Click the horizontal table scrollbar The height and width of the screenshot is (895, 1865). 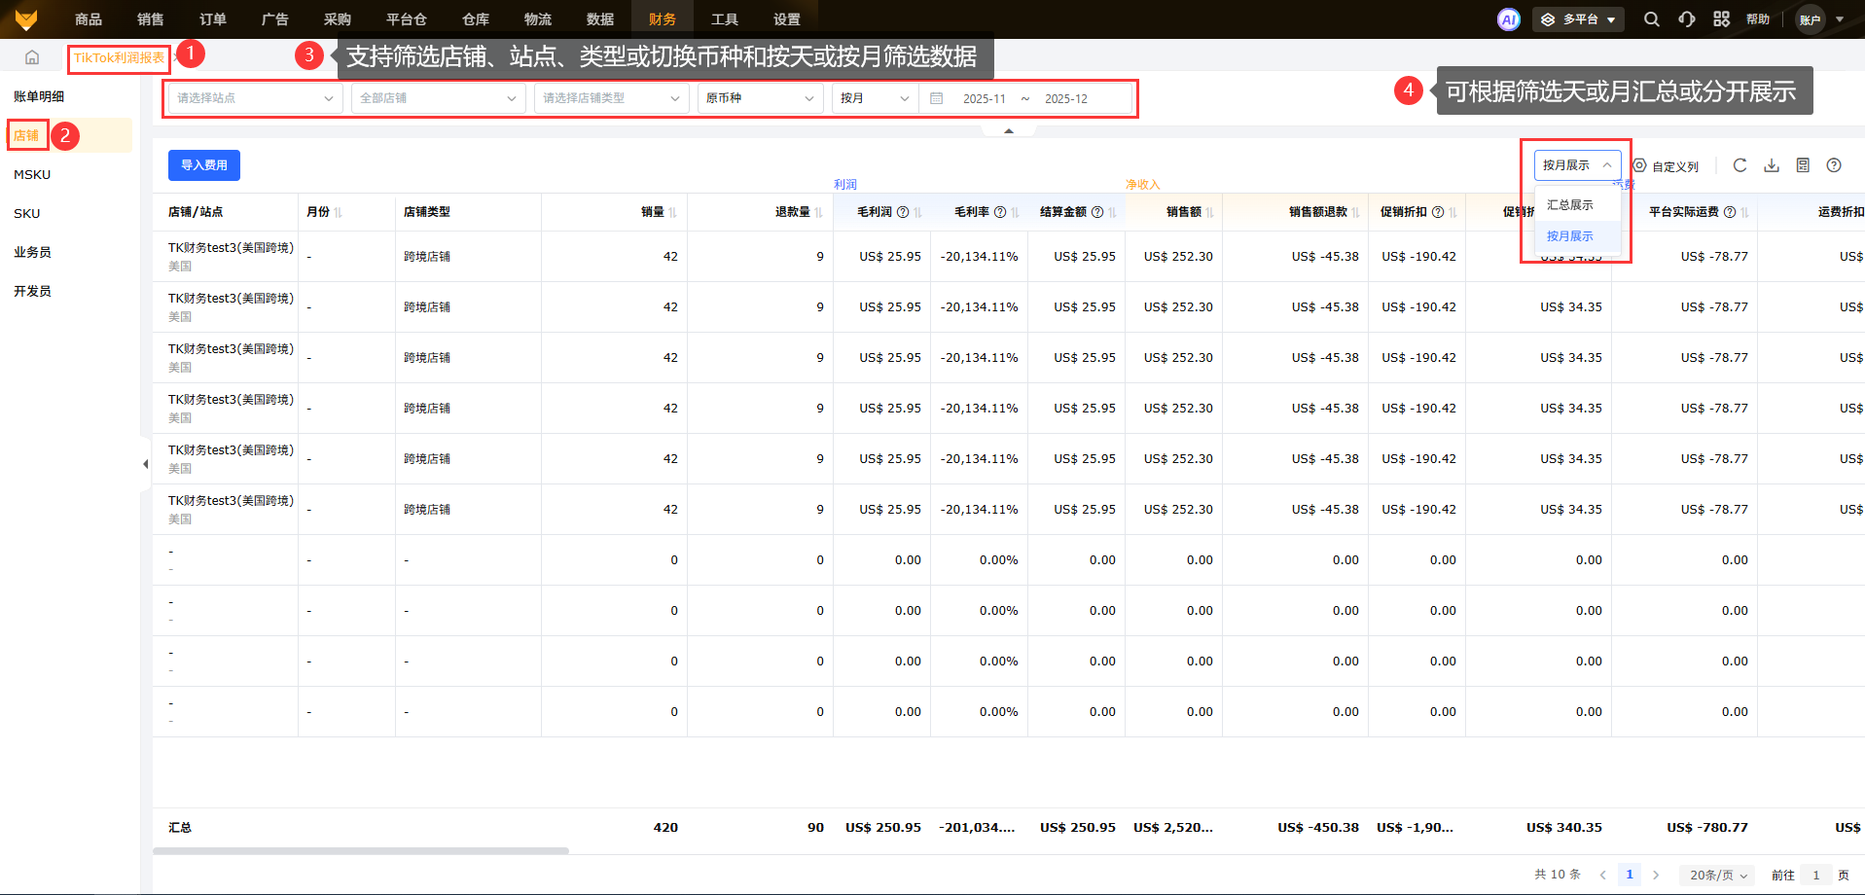point(360,851)
